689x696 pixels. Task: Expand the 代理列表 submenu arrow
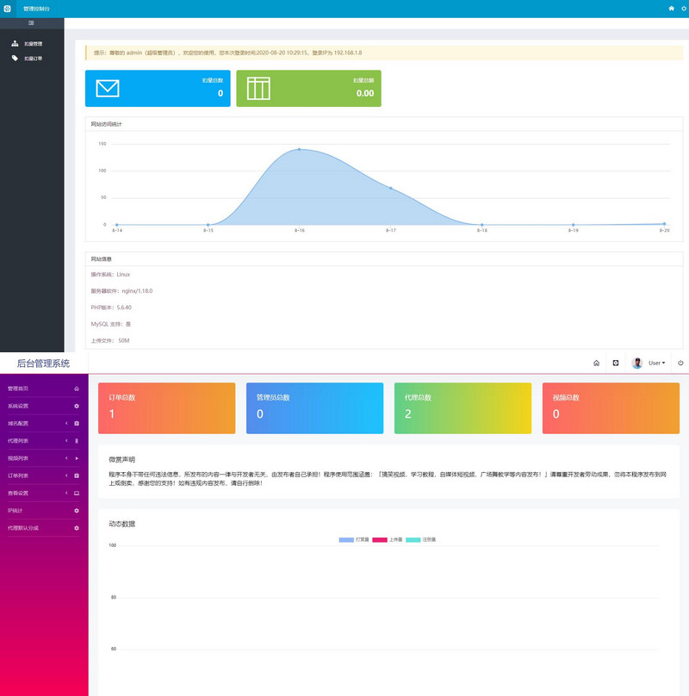click(x=66, y=441)
